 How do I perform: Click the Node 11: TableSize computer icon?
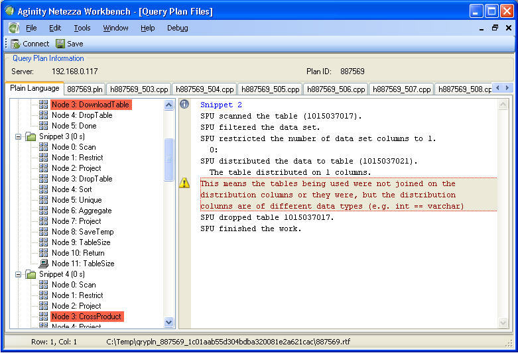tap(44, 264)
